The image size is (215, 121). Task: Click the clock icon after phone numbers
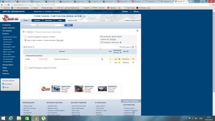click(84, 16)
